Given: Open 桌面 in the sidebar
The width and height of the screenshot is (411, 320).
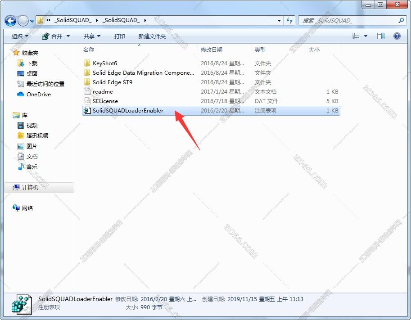Looking at the screenshot, I should (27, 73).
